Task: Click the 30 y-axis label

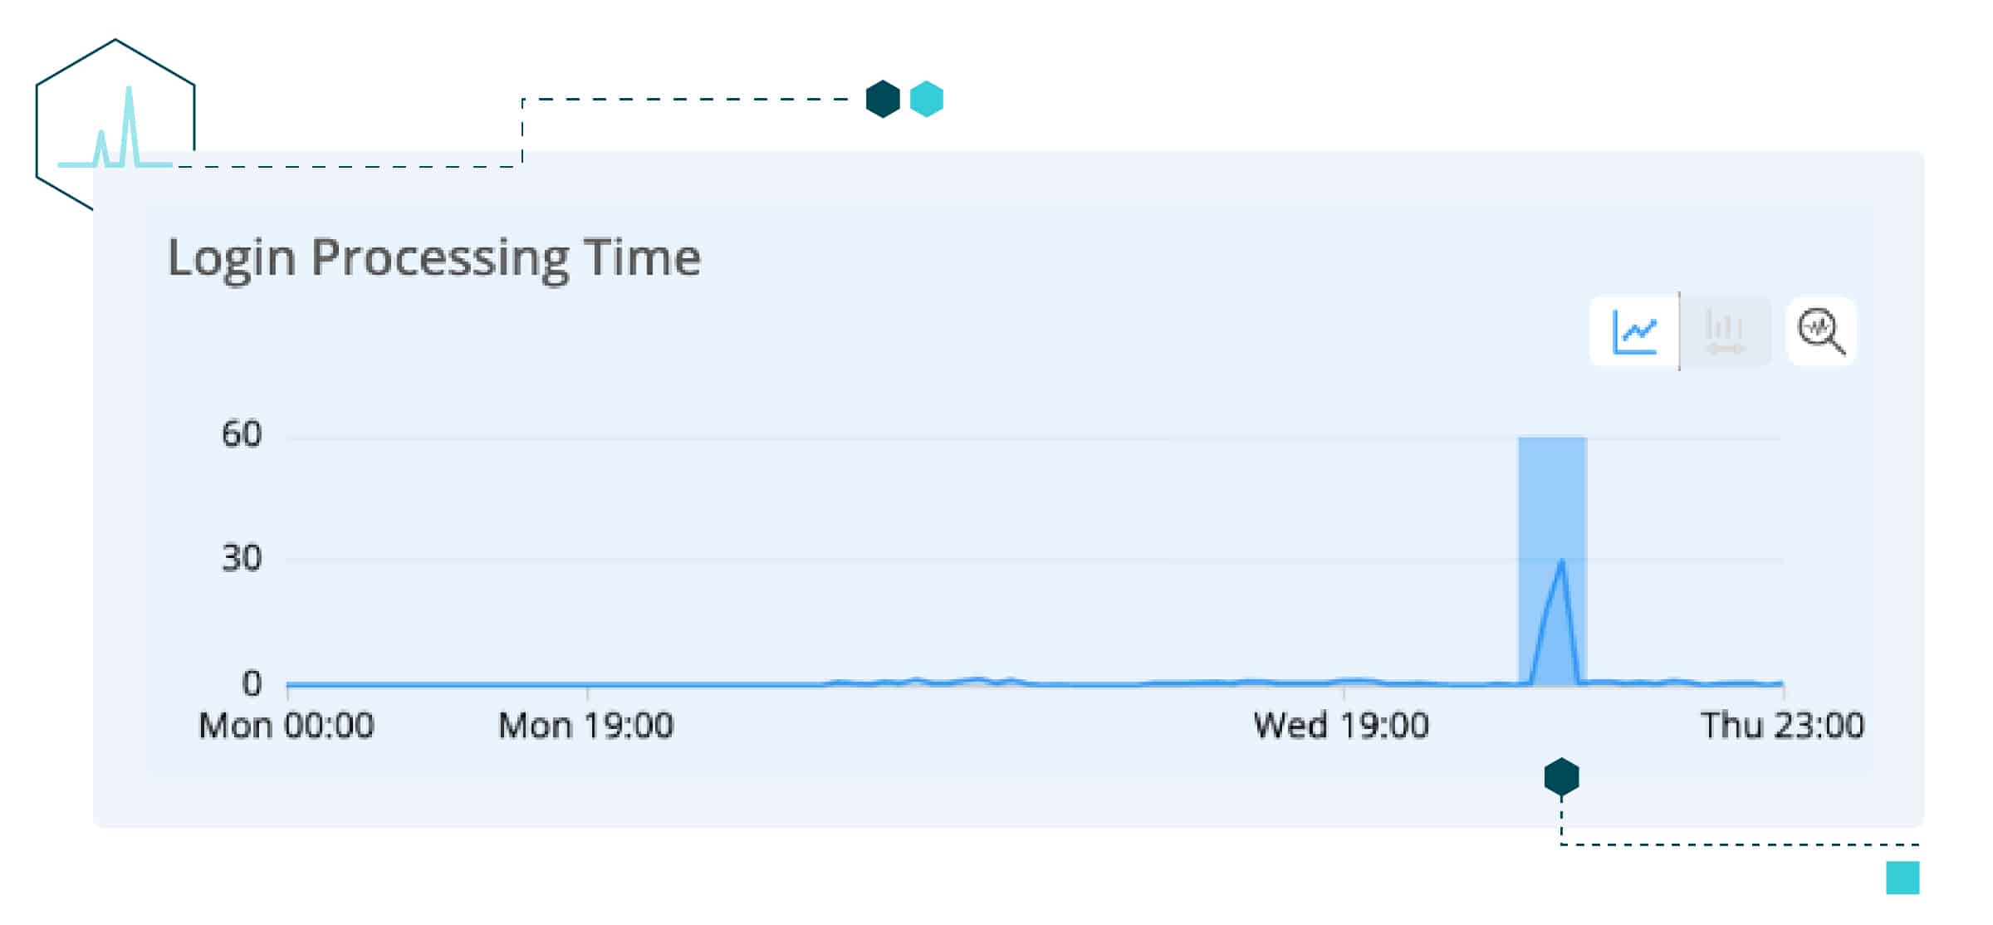Action: tap(242, 558)
